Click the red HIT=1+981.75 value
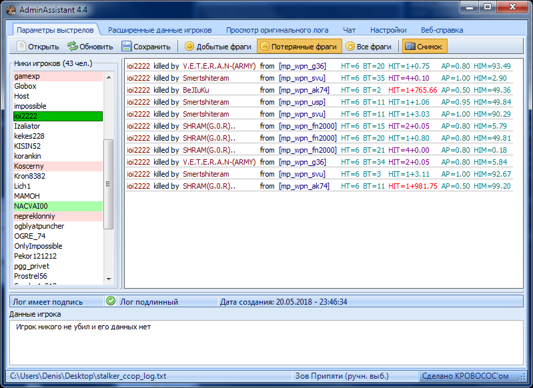This screenshot has width=533, height=388. tap(413, 186)
